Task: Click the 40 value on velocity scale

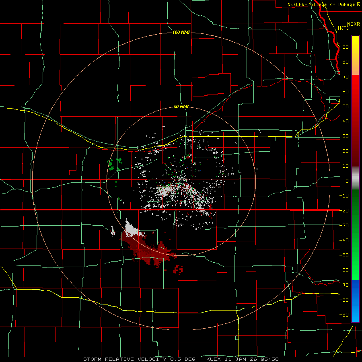Action: pos(346,121)
